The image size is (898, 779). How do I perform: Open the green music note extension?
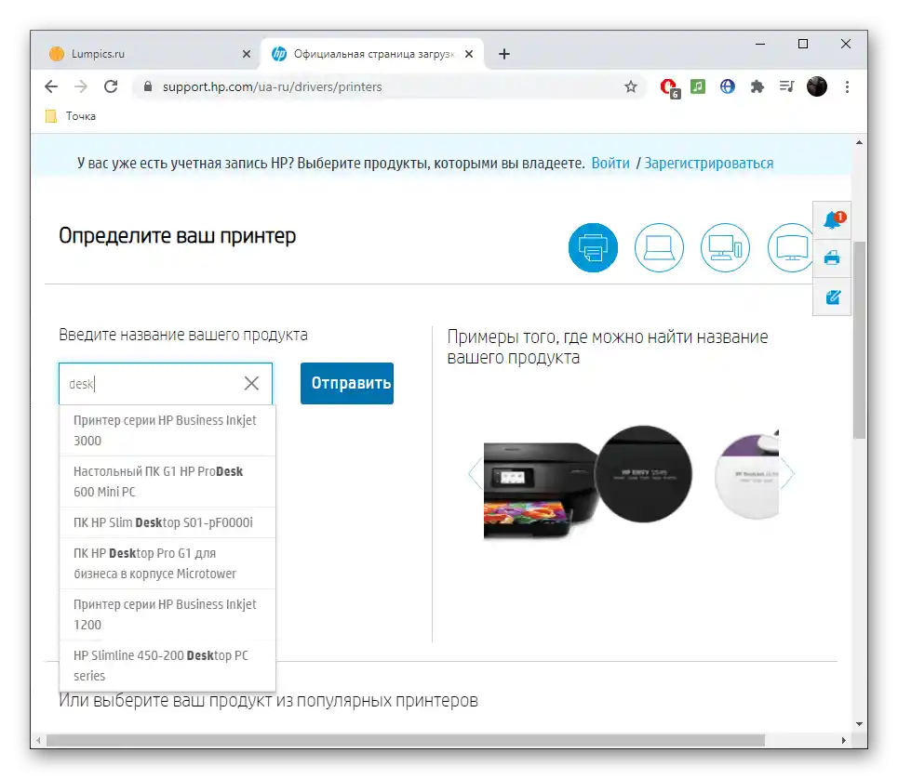point(698,87)
